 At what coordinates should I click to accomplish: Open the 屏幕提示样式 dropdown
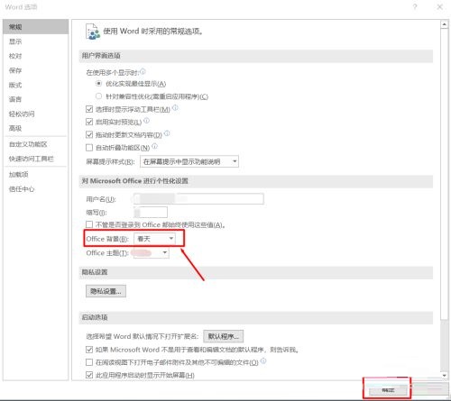pos(189,161)
